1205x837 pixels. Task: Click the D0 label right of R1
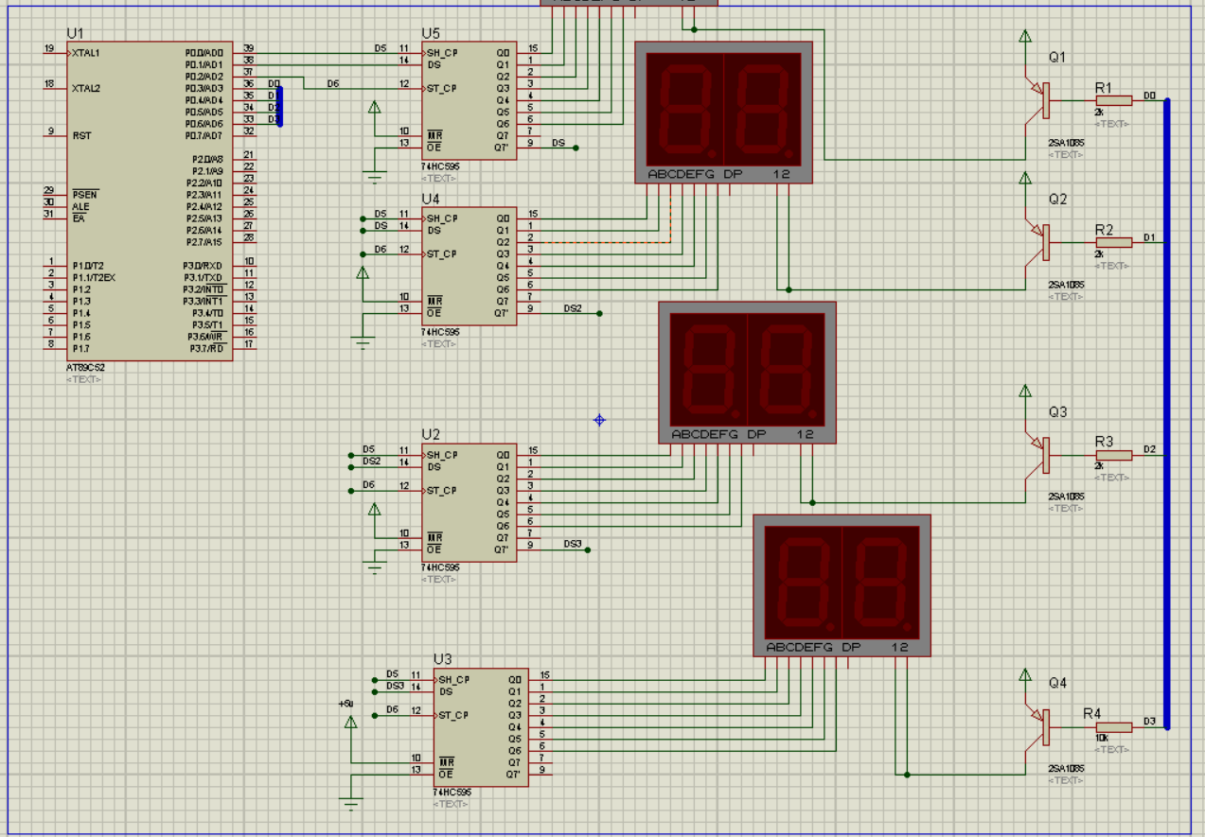click(x=1149, y=96)
